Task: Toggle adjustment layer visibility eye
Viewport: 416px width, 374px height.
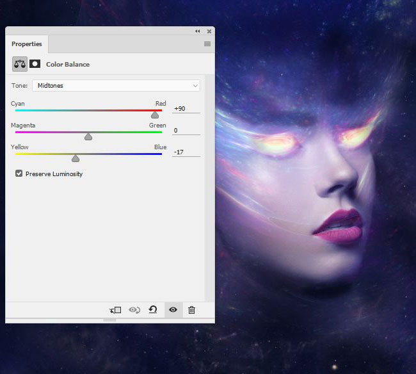Action: coord(173,310)
